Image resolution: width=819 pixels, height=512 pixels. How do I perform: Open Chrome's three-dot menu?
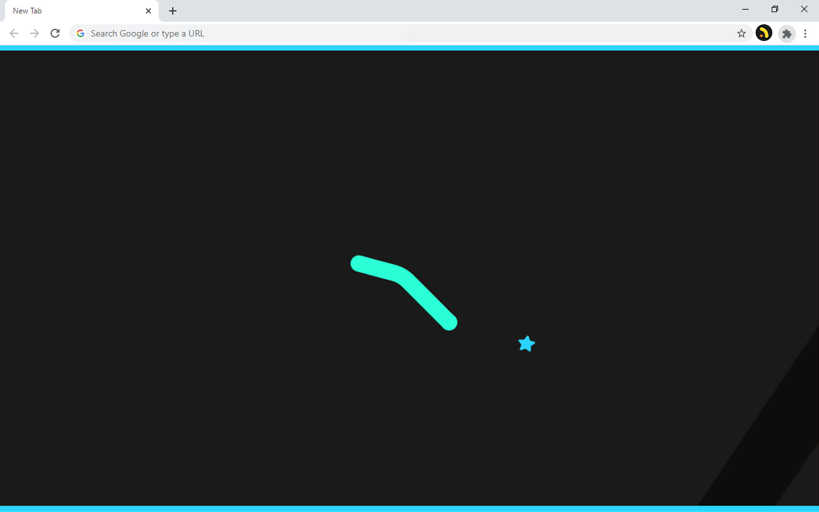pos(805,33)
